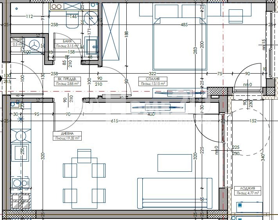Select the sofa in the living room
The height and width of the screenshot is (220, 278).
(x=174, y=193)
